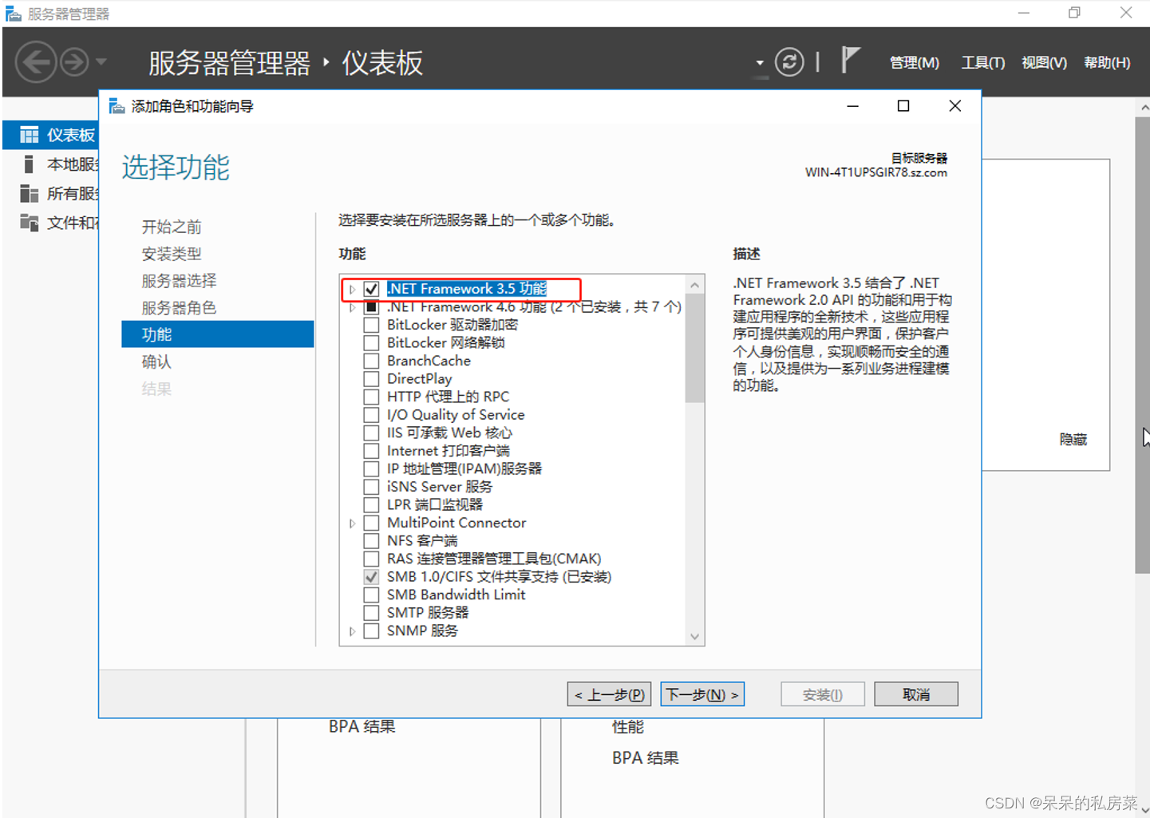Click the features list scrollbar thumb
Screen dimensions: 1150x818
tap(694, 349)
